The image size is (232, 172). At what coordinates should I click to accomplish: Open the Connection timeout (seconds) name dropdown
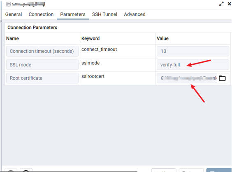point(42,51)
